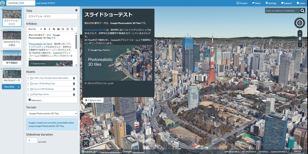308x154 pixels.
Task: Grab the drag handle of Japan 3D Building Data
Action: [x=28, y=84]
